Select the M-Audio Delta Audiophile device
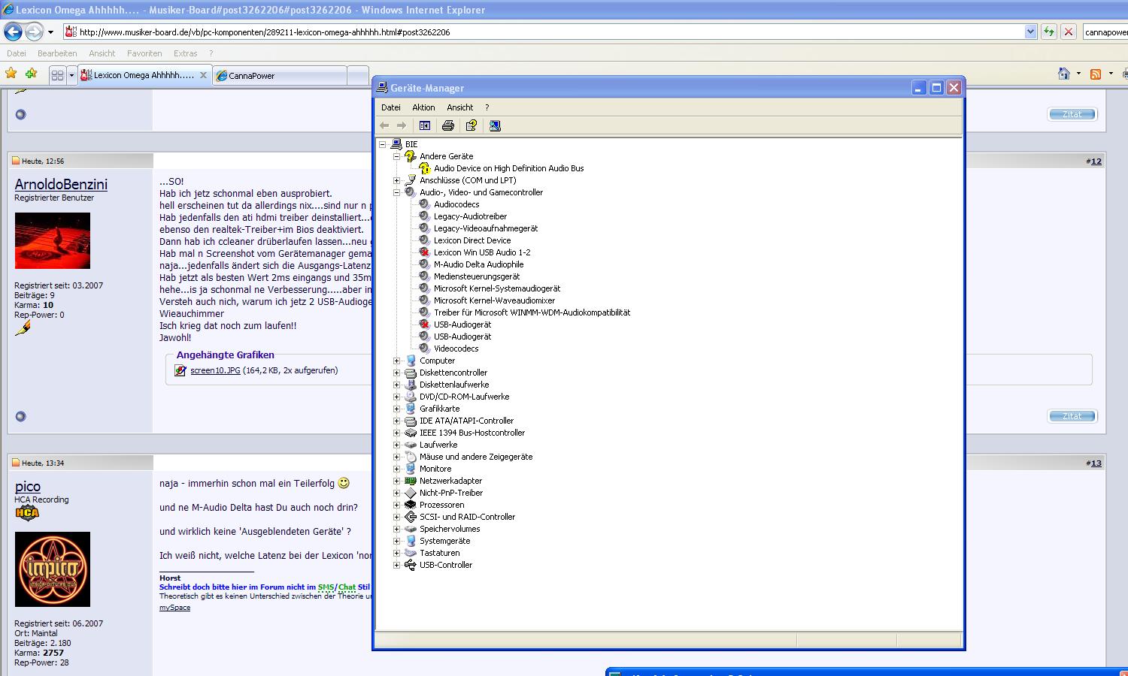The width and height of the screenshot is (1128, 676). point(478,264)
